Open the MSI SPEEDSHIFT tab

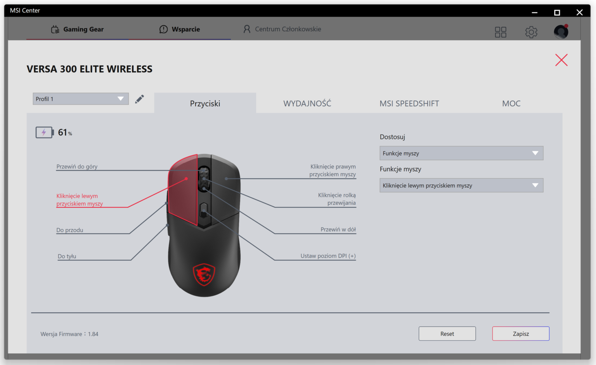(x=409, y=103)
